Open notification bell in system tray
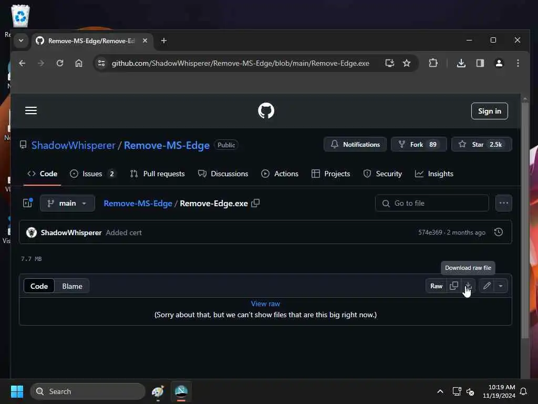The image size is (538, 404). [523, 391]
